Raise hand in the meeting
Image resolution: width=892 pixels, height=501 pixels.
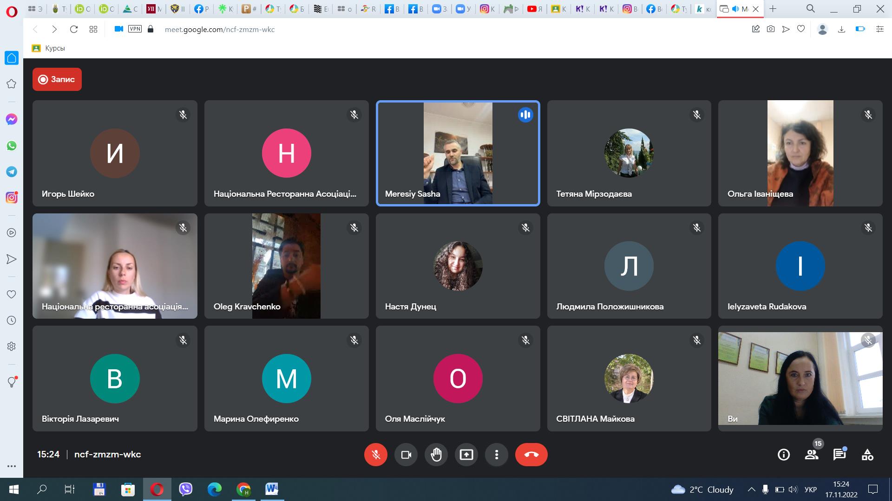pyautogui.click(x=436, y=455)
